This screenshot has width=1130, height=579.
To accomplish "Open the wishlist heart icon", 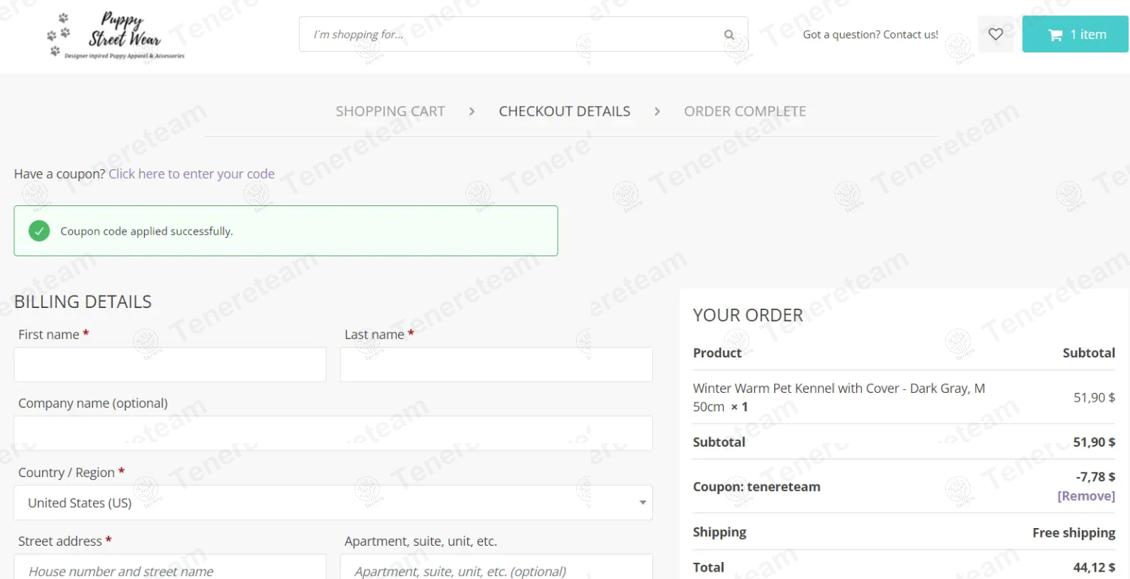I will 996,34.
